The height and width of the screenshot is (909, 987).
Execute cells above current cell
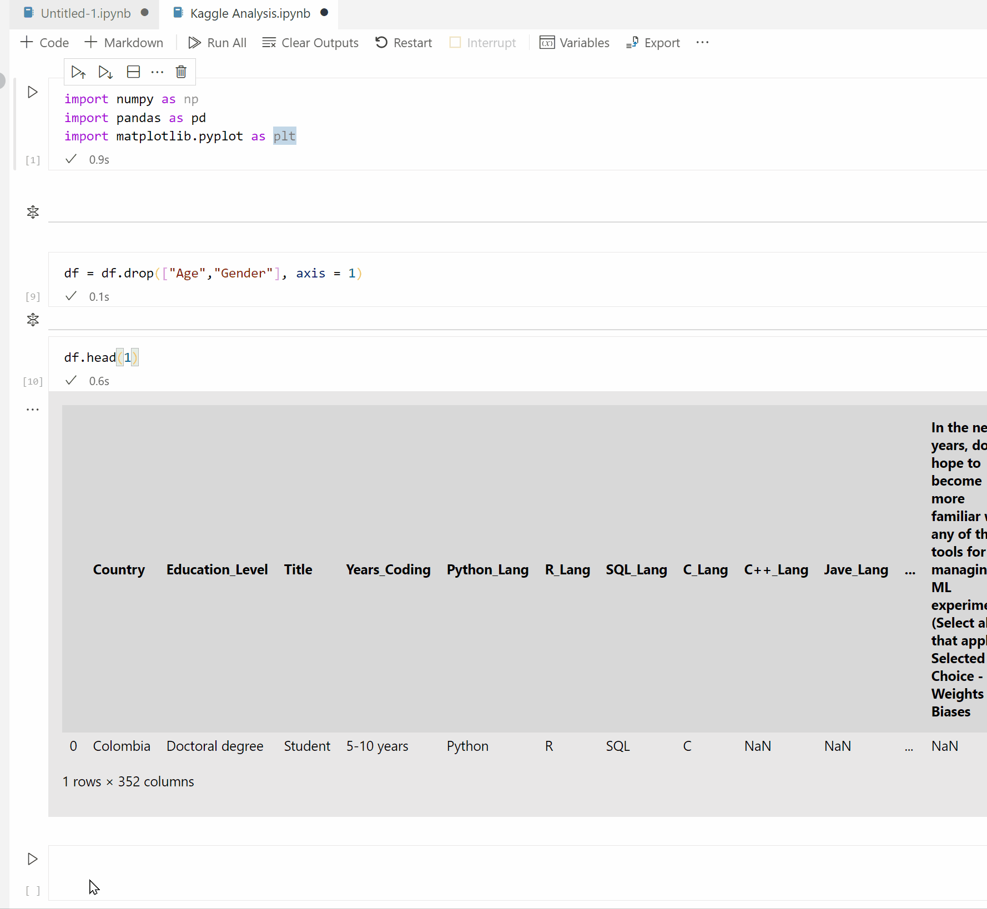point(78,72)
